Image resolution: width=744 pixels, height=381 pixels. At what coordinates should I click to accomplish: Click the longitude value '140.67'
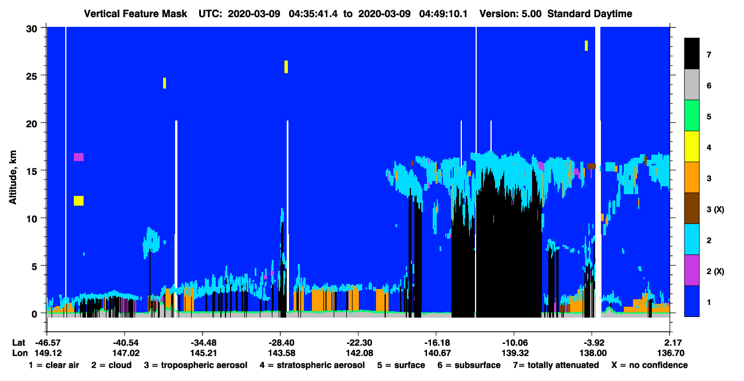click(x=436, y=353)
